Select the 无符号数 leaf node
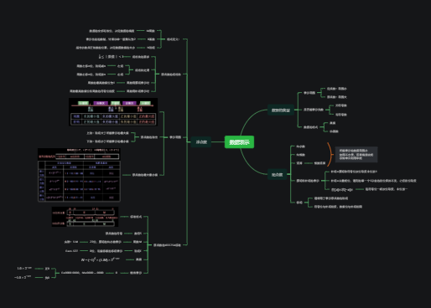Image resolution: width=431 pixels, height=308 pixels. tap(341, 105)
